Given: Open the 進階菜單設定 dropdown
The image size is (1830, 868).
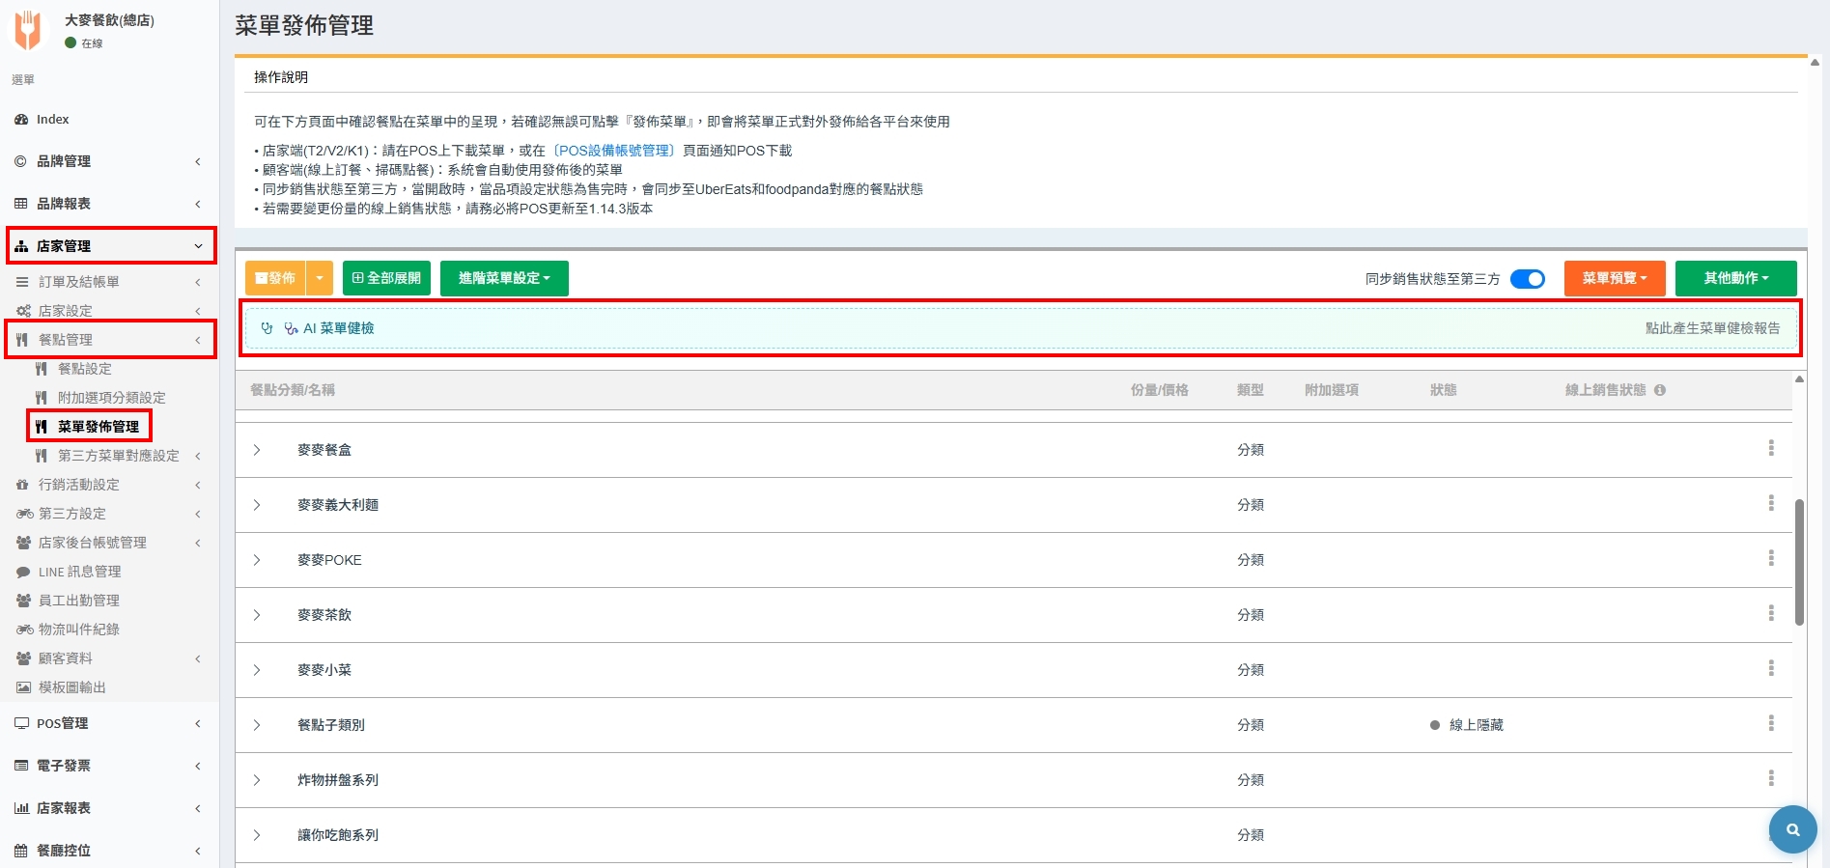Looking at the screenshot, I should (x=504, y=278).
